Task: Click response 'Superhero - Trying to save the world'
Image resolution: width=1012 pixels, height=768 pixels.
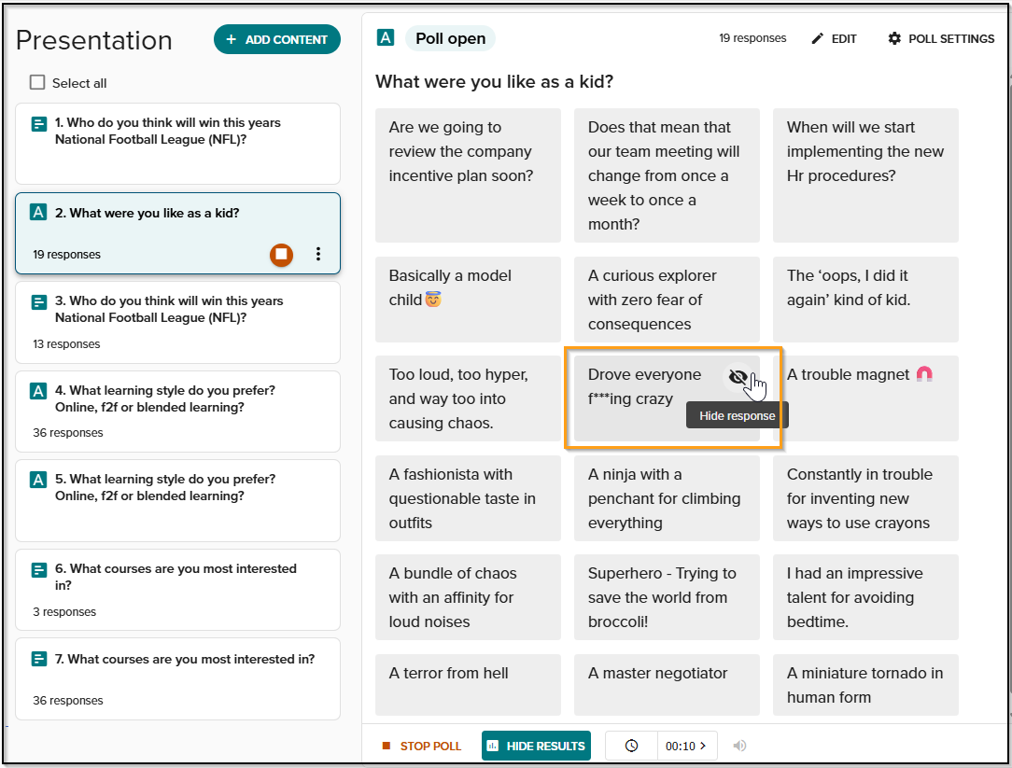Action: coord(667,597)
